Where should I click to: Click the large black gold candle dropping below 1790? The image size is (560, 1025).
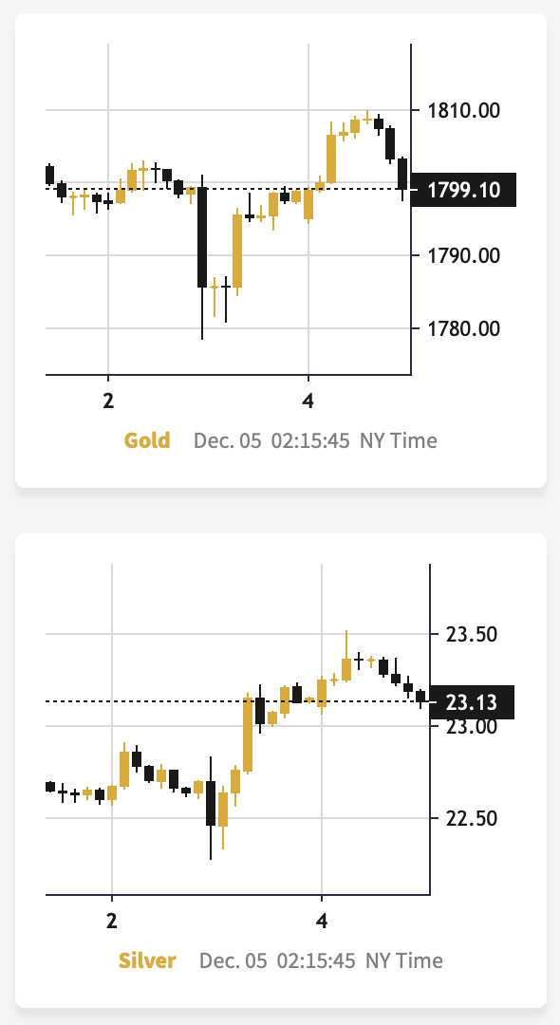(202, 237)
